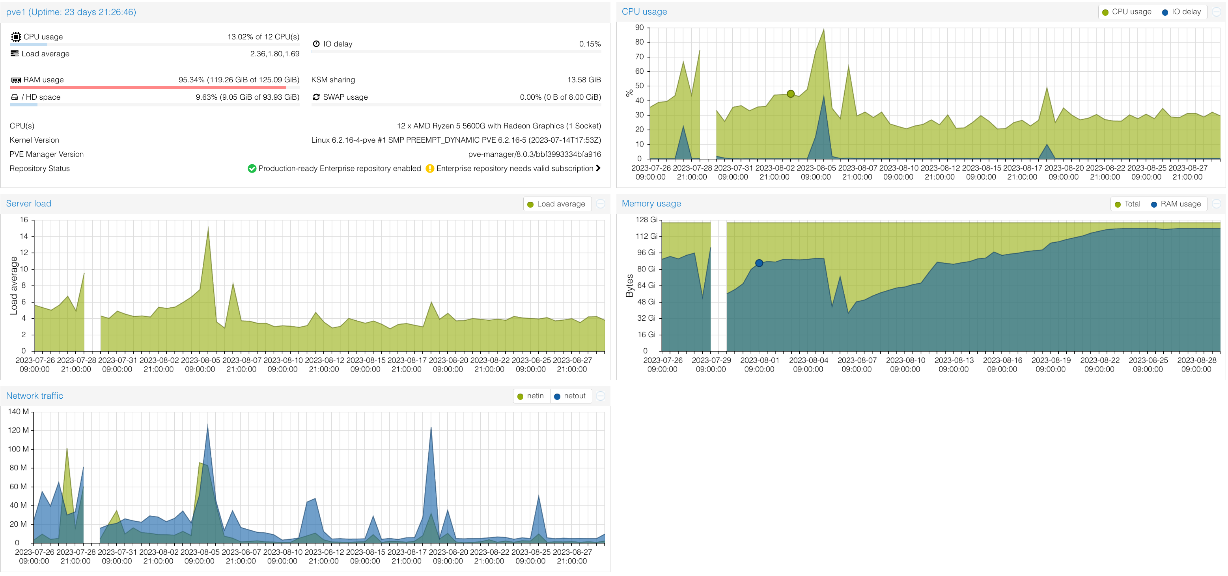Viewport: 1228px width, 576px height.
Task: Click the yellow warning subscription icon
Action: tap(429, 168)
